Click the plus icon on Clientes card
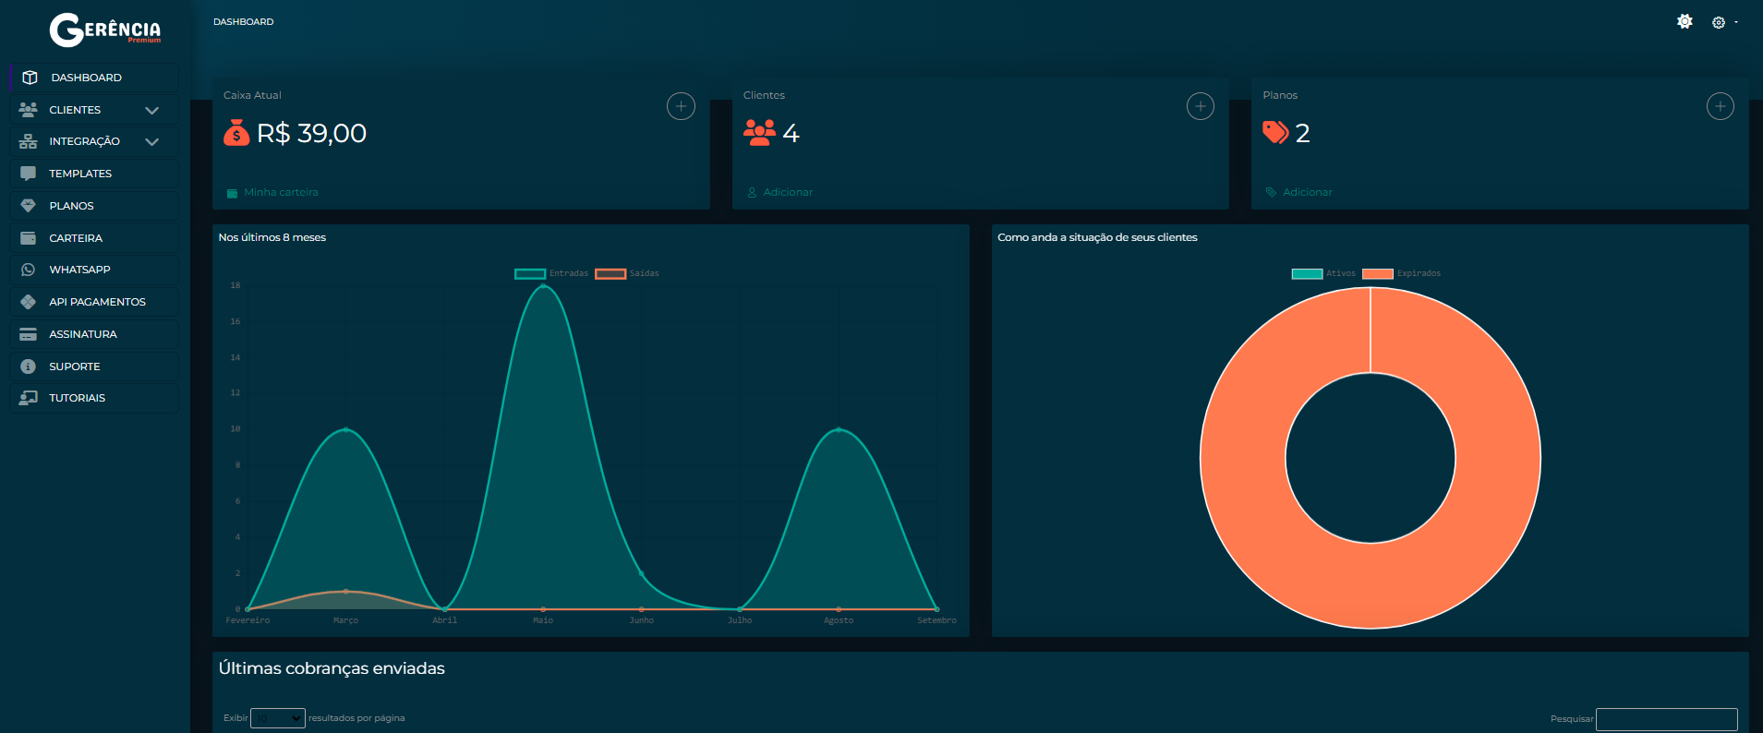Screen dimensions: 1763x733 click(1200, 106)
